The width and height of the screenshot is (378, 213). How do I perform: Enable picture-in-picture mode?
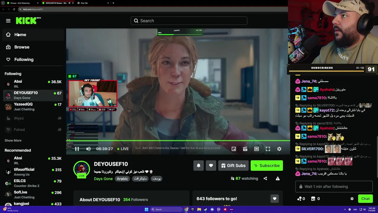point(234,149)
